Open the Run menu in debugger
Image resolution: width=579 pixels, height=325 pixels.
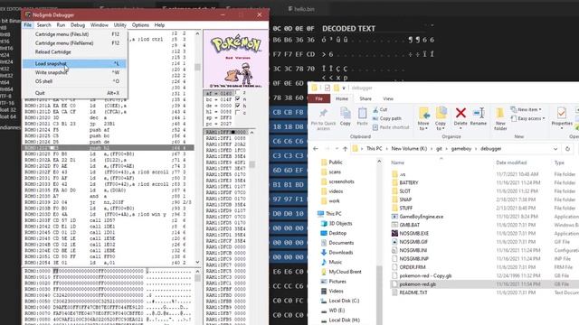click(61, 25)
